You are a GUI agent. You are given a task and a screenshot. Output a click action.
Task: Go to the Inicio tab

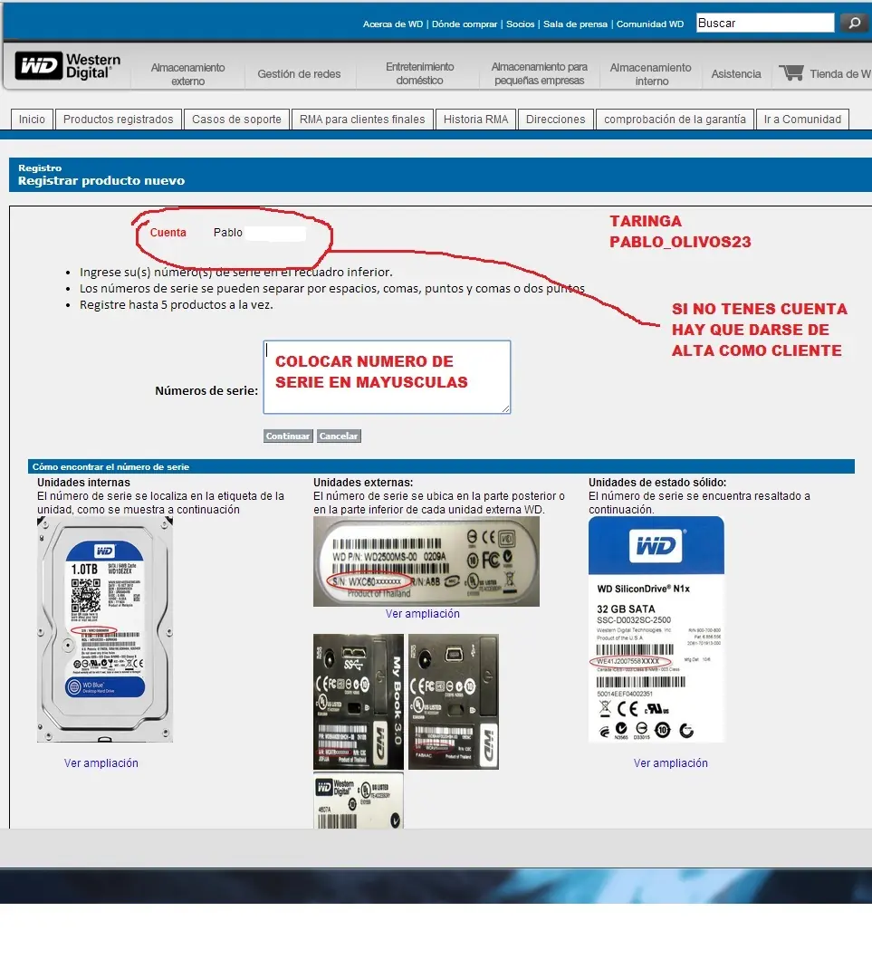32,120
